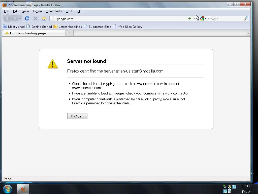Click the search magnifying glass icon

[x=246, y=19]
